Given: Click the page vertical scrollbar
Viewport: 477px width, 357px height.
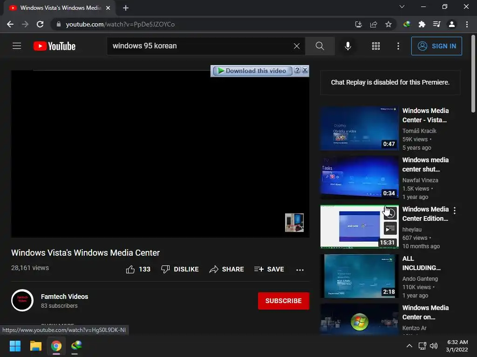Looking at the screenshot, I should click(473, 74).
